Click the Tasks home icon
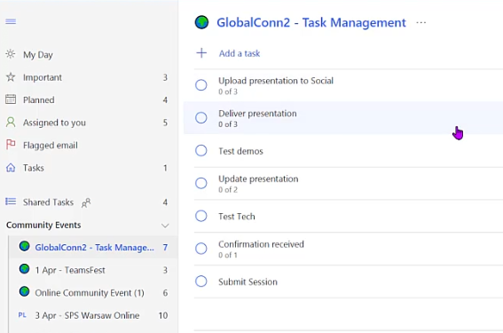 (11, 168)
